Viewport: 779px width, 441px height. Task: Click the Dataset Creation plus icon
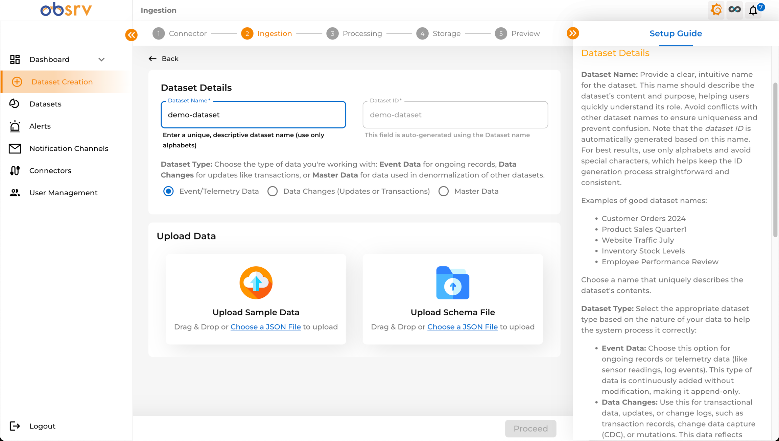click(x=17, y=82)
